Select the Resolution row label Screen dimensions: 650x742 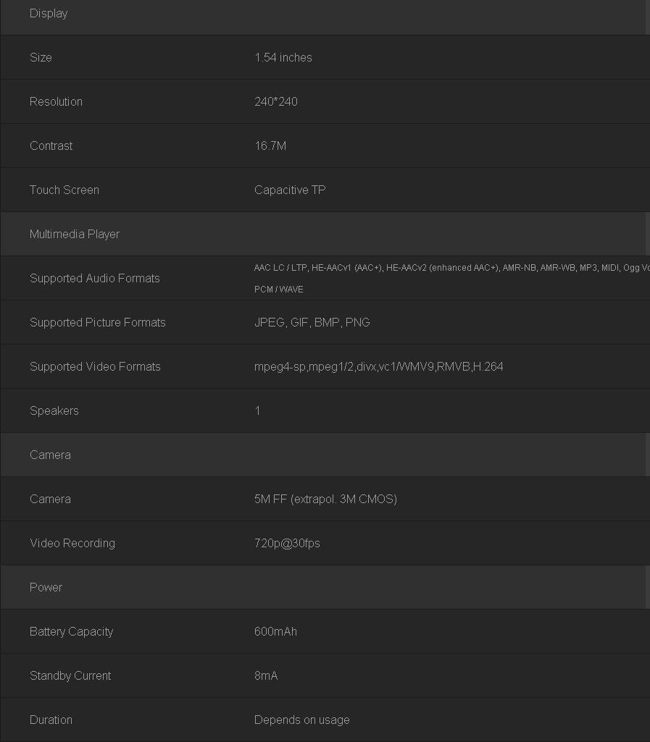(x=56, y=102)
